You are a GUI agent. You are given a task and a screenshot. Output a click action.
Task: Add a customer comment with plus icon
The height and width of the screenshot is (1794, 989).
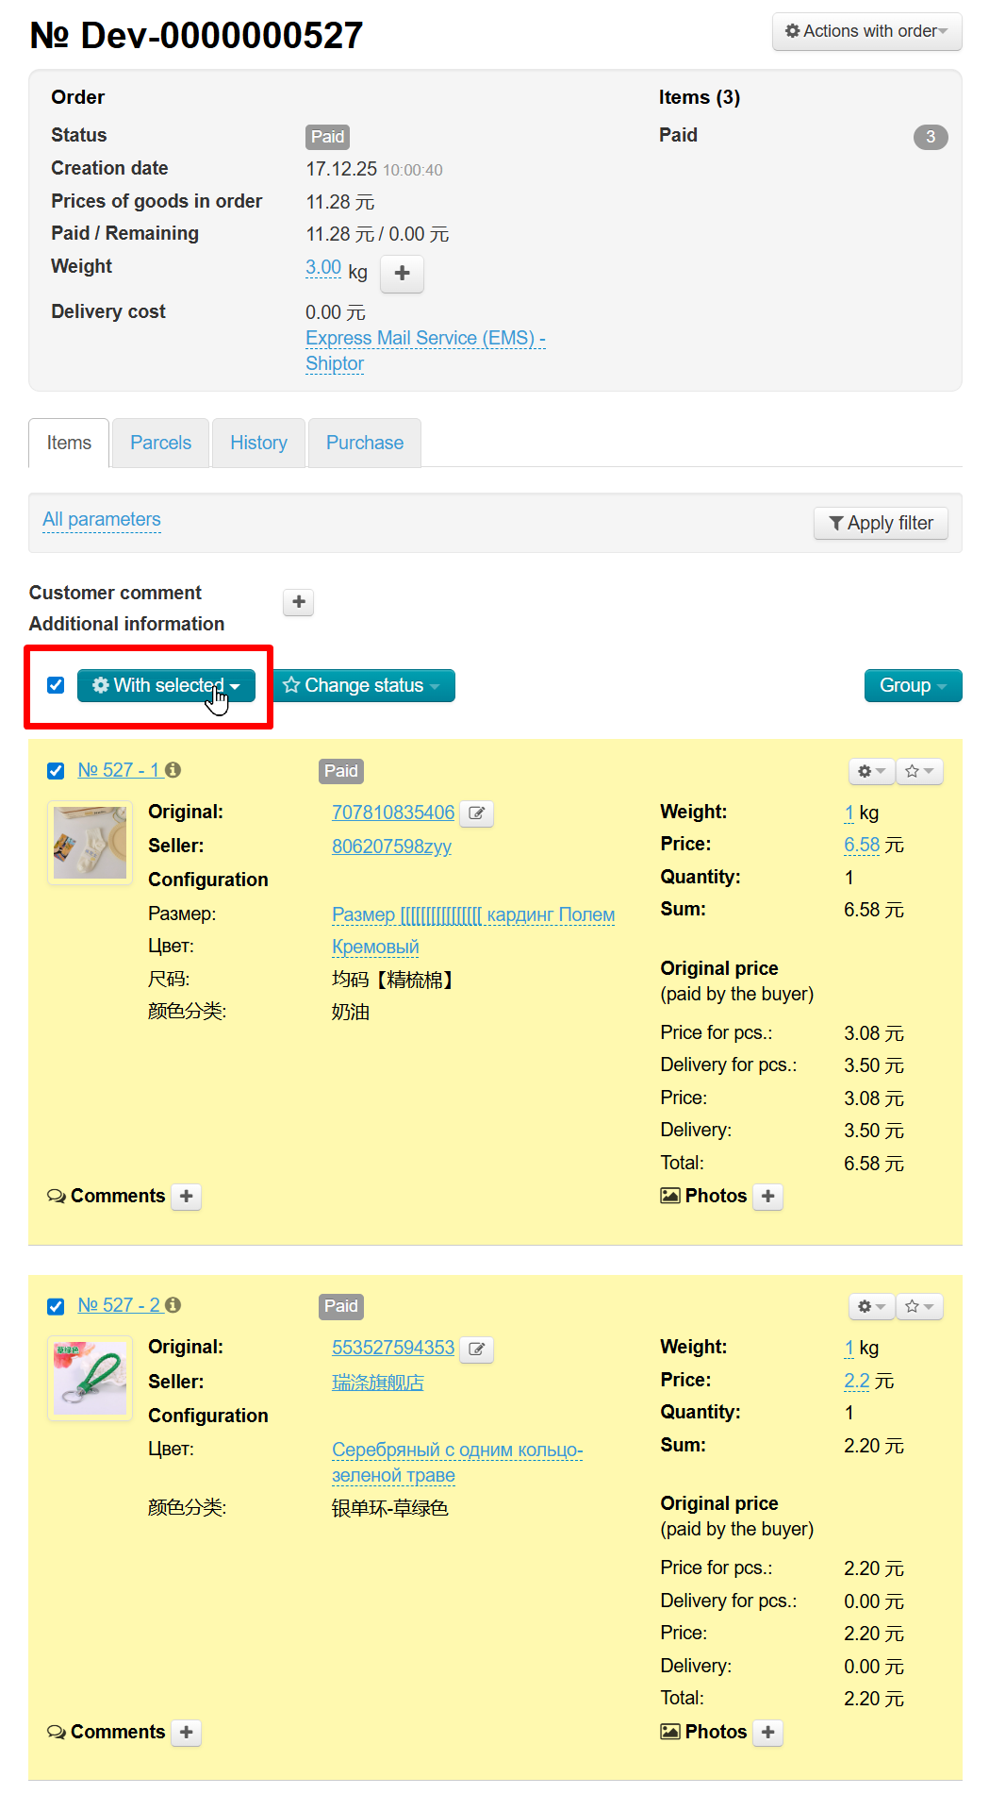299,602
